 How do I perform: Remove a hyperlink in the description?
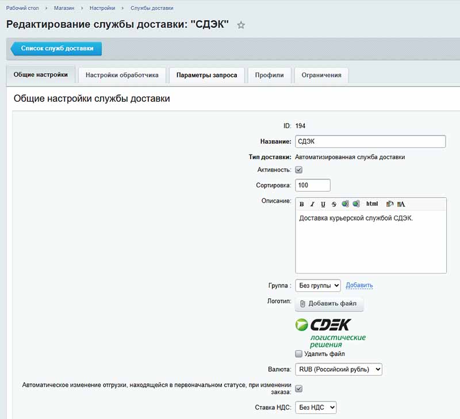click(x=355, y=203)
